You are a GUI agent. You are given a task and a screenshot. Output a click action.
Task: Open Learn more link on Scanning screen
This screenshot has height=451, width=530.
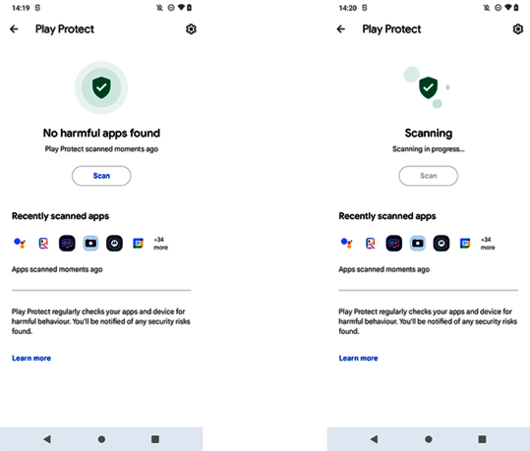358,358
